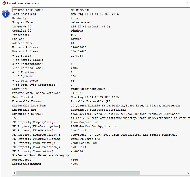The image size is (190, 177).
Task: Click the Date Created value
Action: pyautogui.click(x=95, y=97)
